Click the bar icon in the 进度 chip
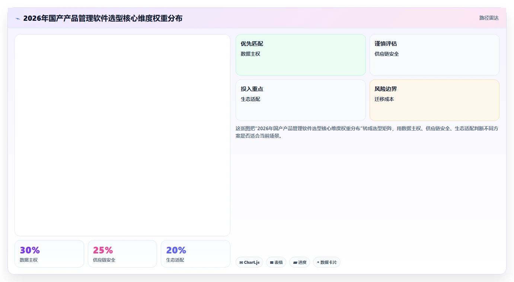514x282 pixels. click(295, 262)
